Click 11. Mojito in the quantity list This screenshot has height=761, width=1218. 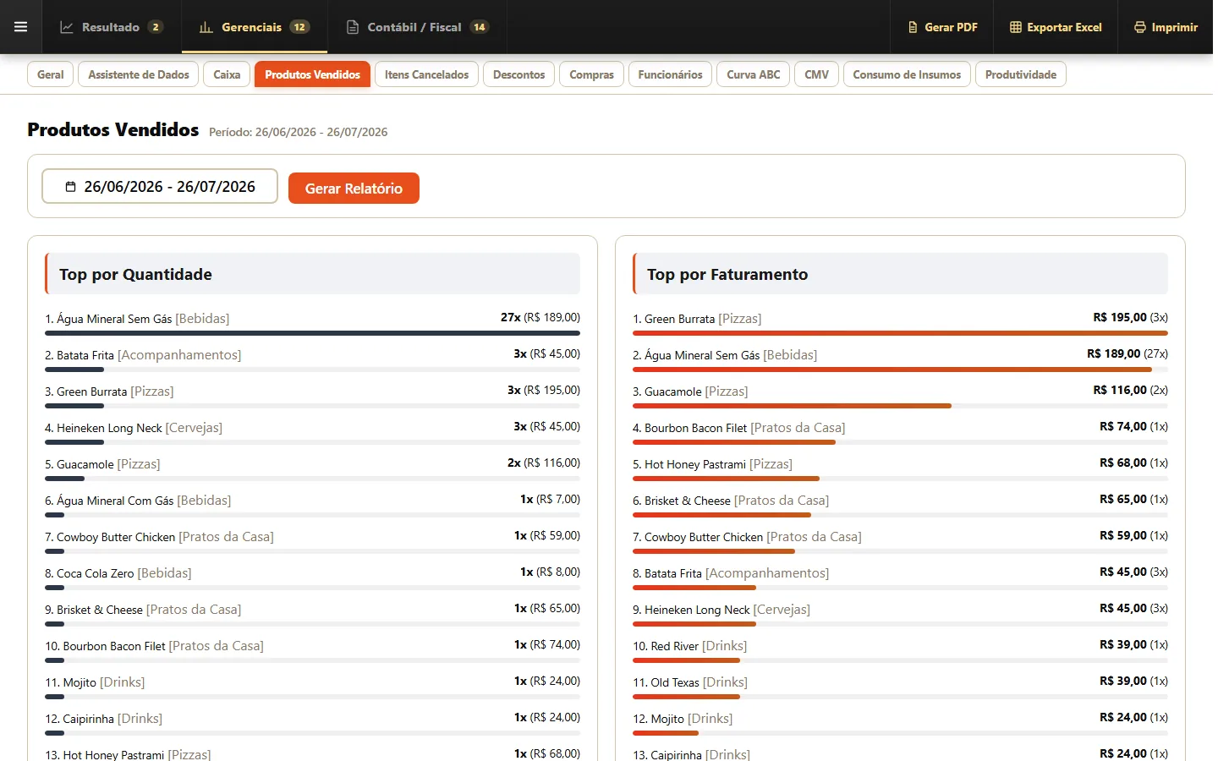pos(95,682)
